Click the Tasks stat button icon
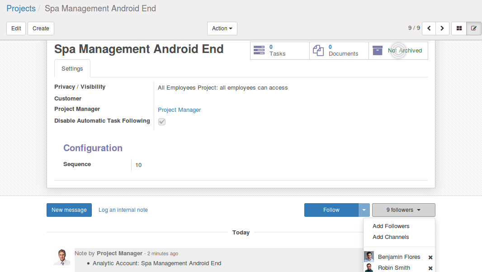Viewport: 482px width, 272px height. [x=259, y=50]
